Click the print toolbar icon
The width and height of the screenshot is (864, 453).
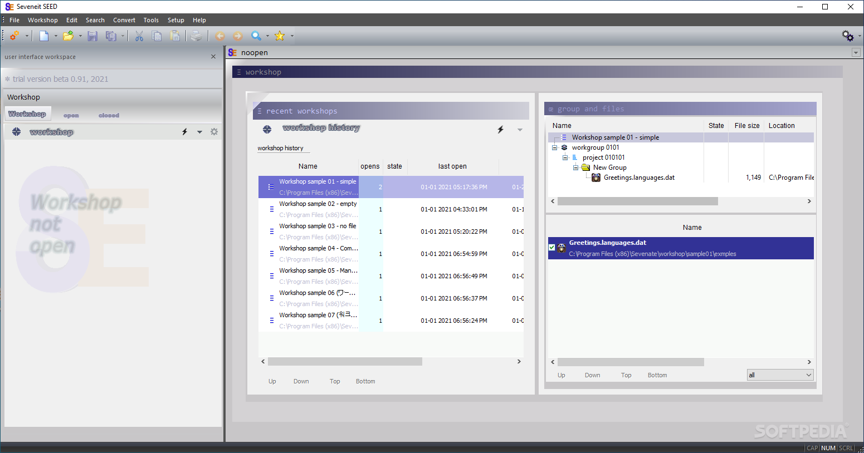coord(197,36)
